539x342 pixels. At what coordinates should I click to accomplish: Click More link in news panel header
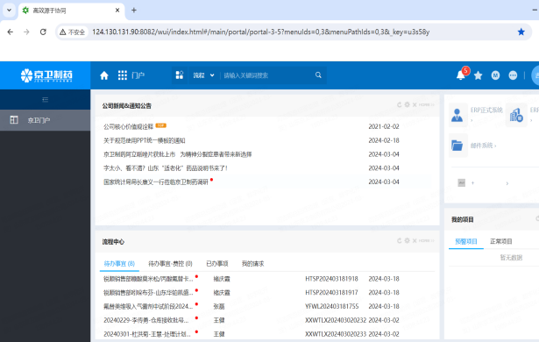[x=426, y=104]
